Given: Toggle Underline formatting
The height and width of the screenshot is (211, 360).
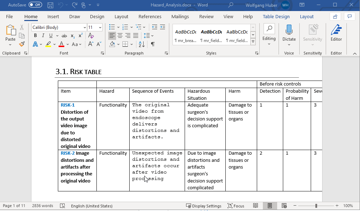Looking at the screenshot, I should pos(51,36).
